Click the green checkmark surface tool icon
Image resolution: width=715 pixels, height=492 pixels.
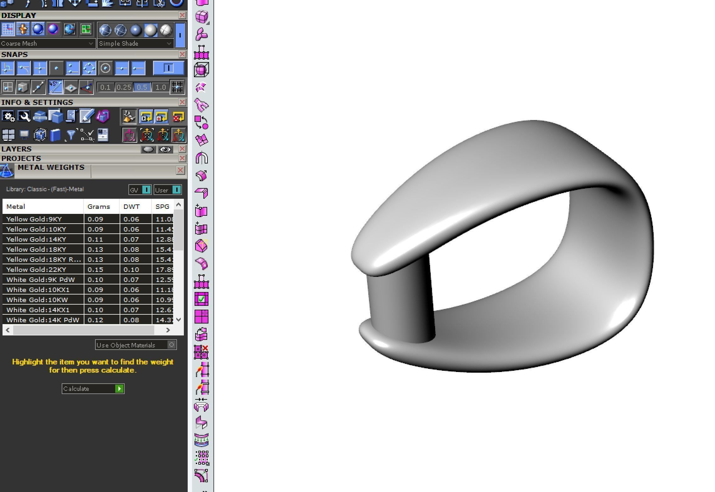pos(201,299)
